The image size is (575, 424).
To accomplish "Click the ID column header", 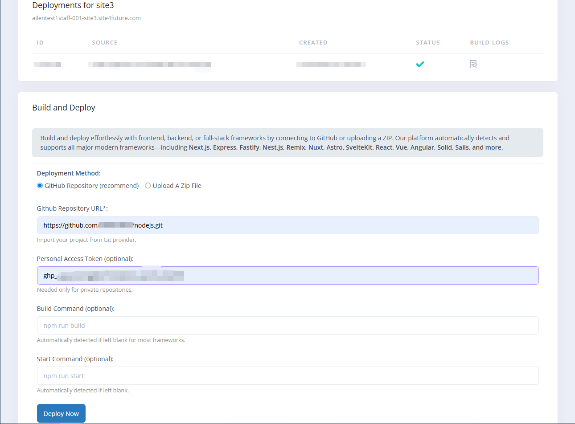I will point(40,43).
